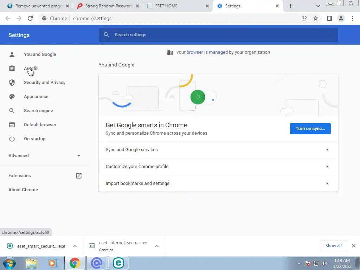The image size is (360, 270).
Task: Close the Settings tab
Action: point(277,6)
